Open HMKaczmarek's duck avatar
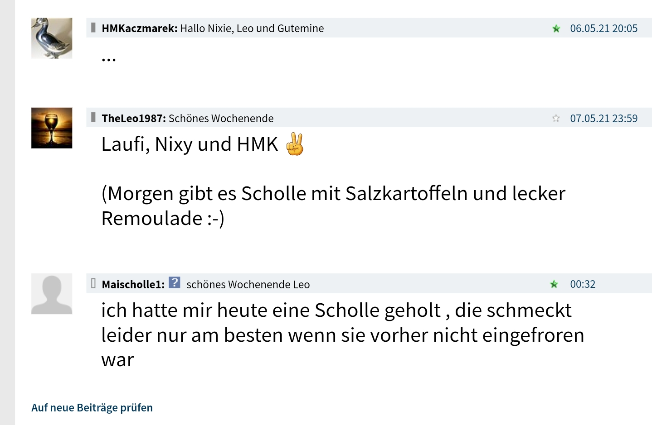Screen dimensions: 652x425 (52, 38)
